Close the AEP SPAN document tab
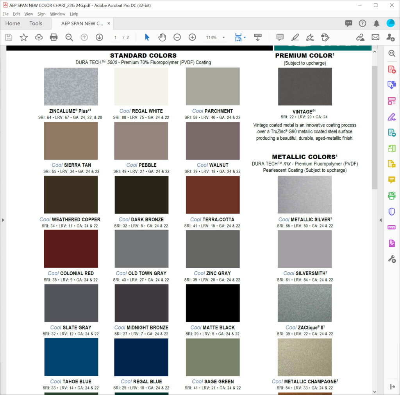The width and height of the screenshot is (400, 395). pos(109,23)
